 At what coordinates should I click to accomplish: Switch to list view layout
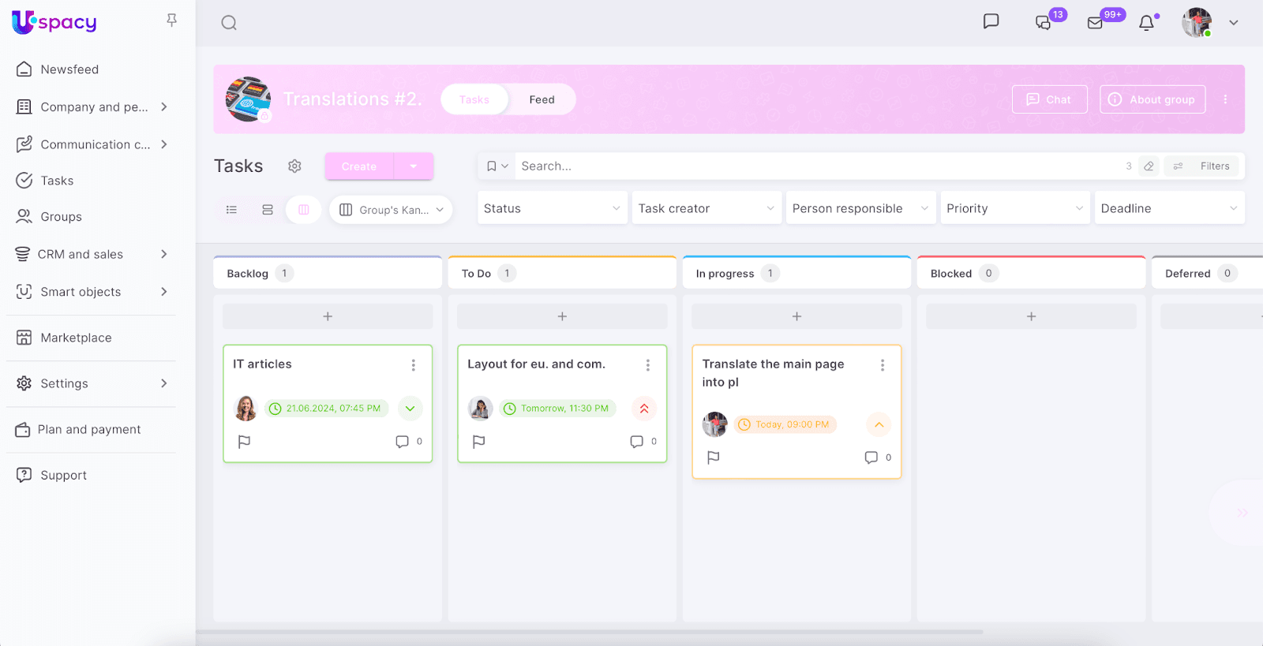(231, 210)
